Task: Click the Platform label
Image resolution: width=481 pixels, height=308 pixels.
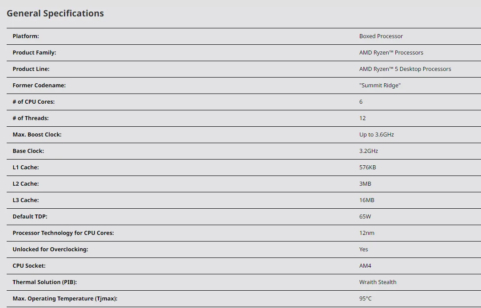Action: 26,36
